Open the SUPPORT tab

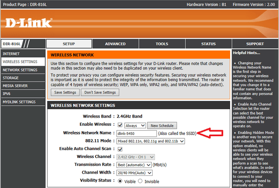tap(255, 44)
